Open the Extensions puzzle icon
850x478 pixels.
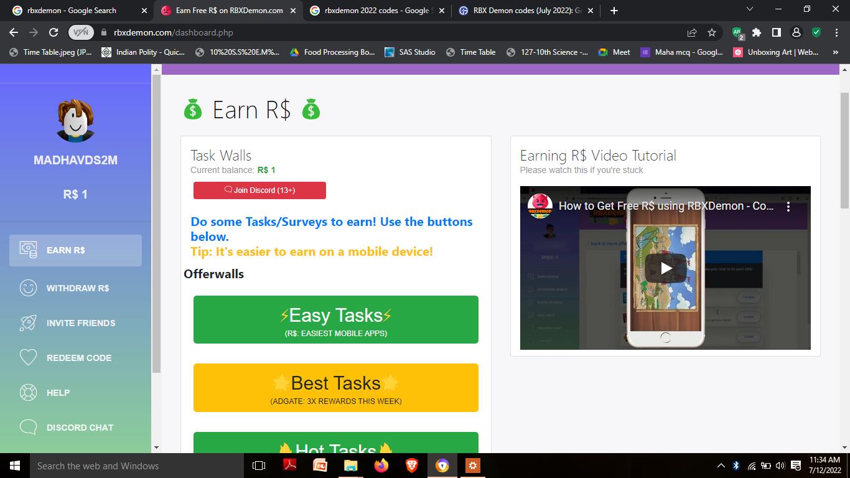tap(757, 32)
